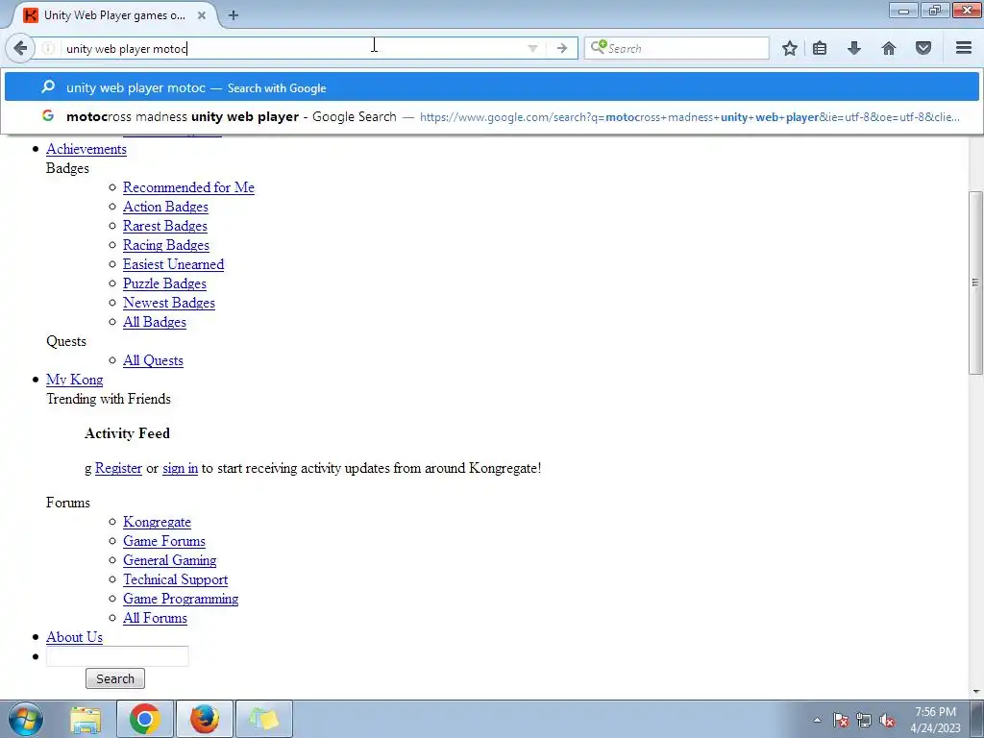This screenshot has width=984, height=738.
Task: Select the Unity Web Player games tab
Action: point(114,15)
